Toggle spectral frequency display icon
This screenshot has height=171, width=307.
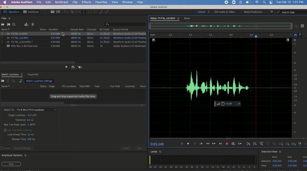tap(52, 12)
